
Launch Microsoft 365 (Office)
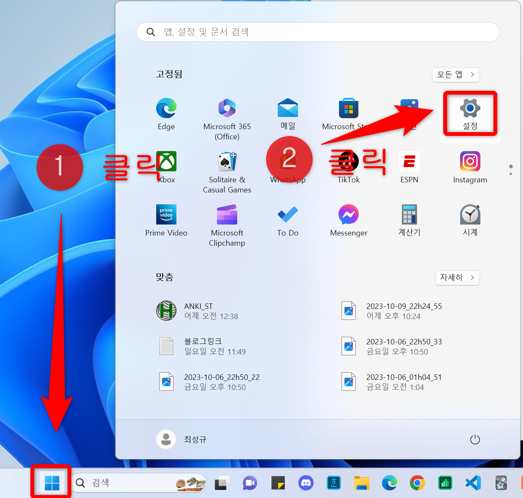227,119
